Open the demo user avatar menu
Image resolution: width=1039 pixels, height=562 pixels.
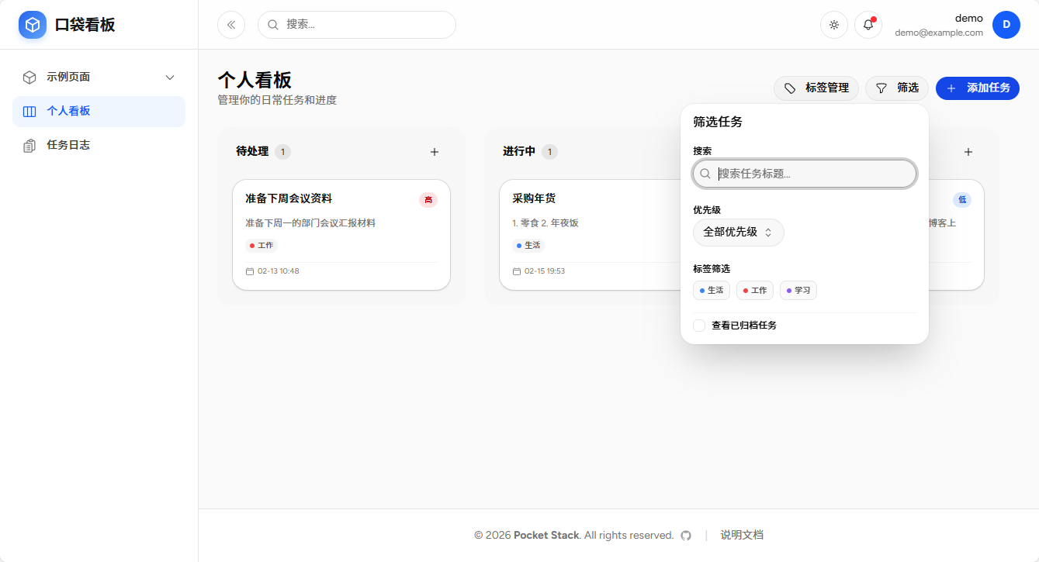(x=1006, y=24)
